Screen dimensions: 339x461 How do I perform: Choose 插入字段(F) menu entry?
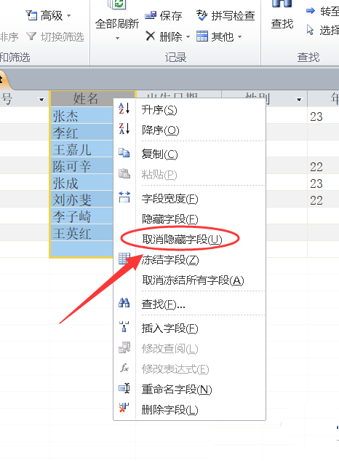coord(169,328)
